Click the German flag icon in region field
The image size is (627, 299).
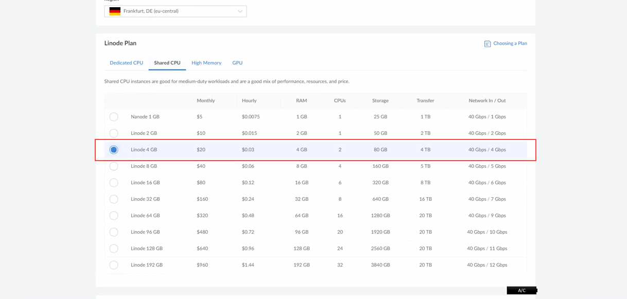coord(115,11)
